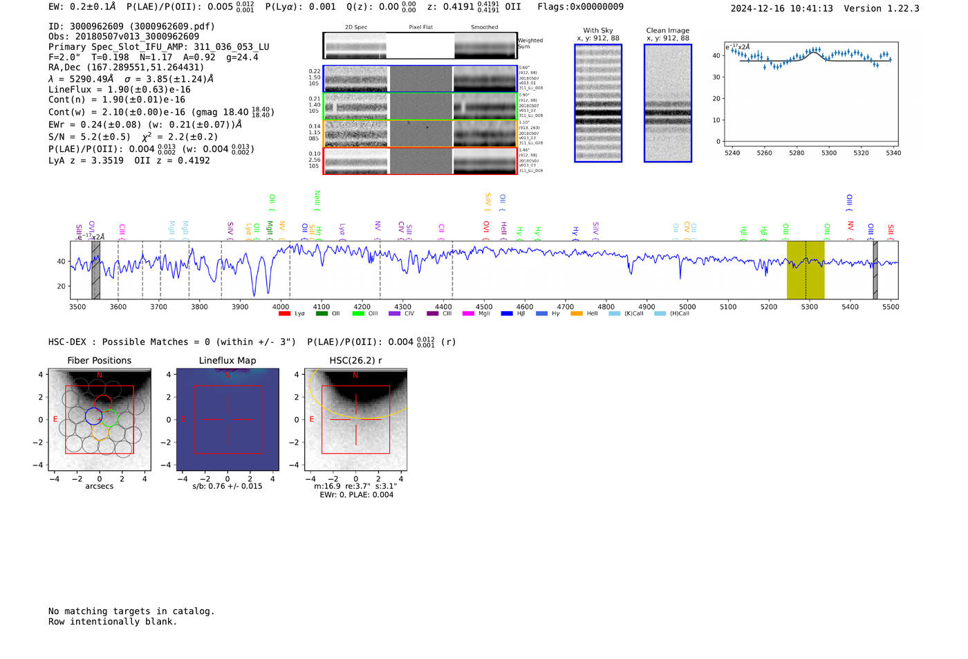Click the "ID: 3000962609 (3000962609.pdf)" line
The height and width of the screenshot is (659, 968).
click(x=131, y=26)
